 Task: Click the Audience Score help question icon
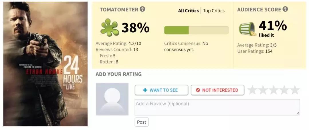coord(285,9)
